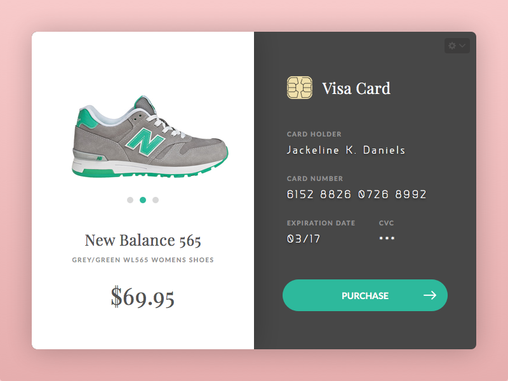Click the $69.95 price text
Viewport: 508px width, 381px height.
click(143, 297)
